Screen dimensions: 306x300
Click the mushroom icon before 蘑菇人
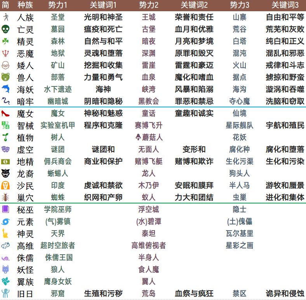click(x=138, y=137)
